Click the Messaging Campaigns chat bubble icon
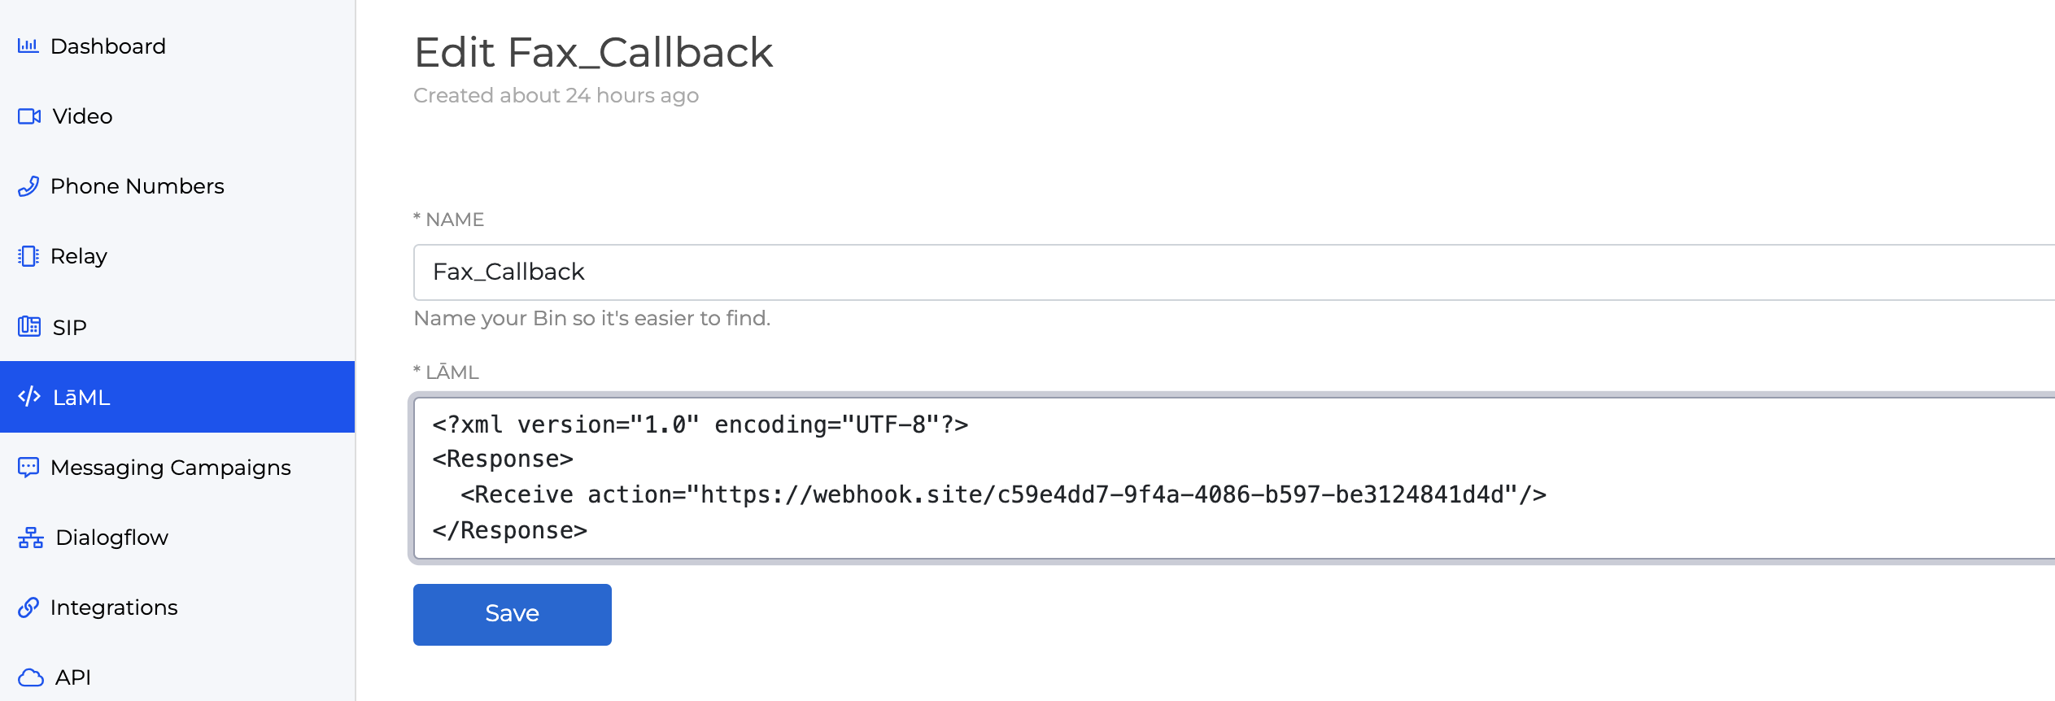The image size is (2055, 701). point(28,468)
